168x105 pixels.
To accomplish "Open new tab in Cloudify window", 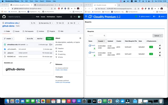I will click(119, 5).
